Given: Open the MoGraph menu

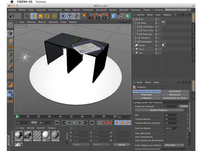Looking at the screenshot, I should pos(124,10).
